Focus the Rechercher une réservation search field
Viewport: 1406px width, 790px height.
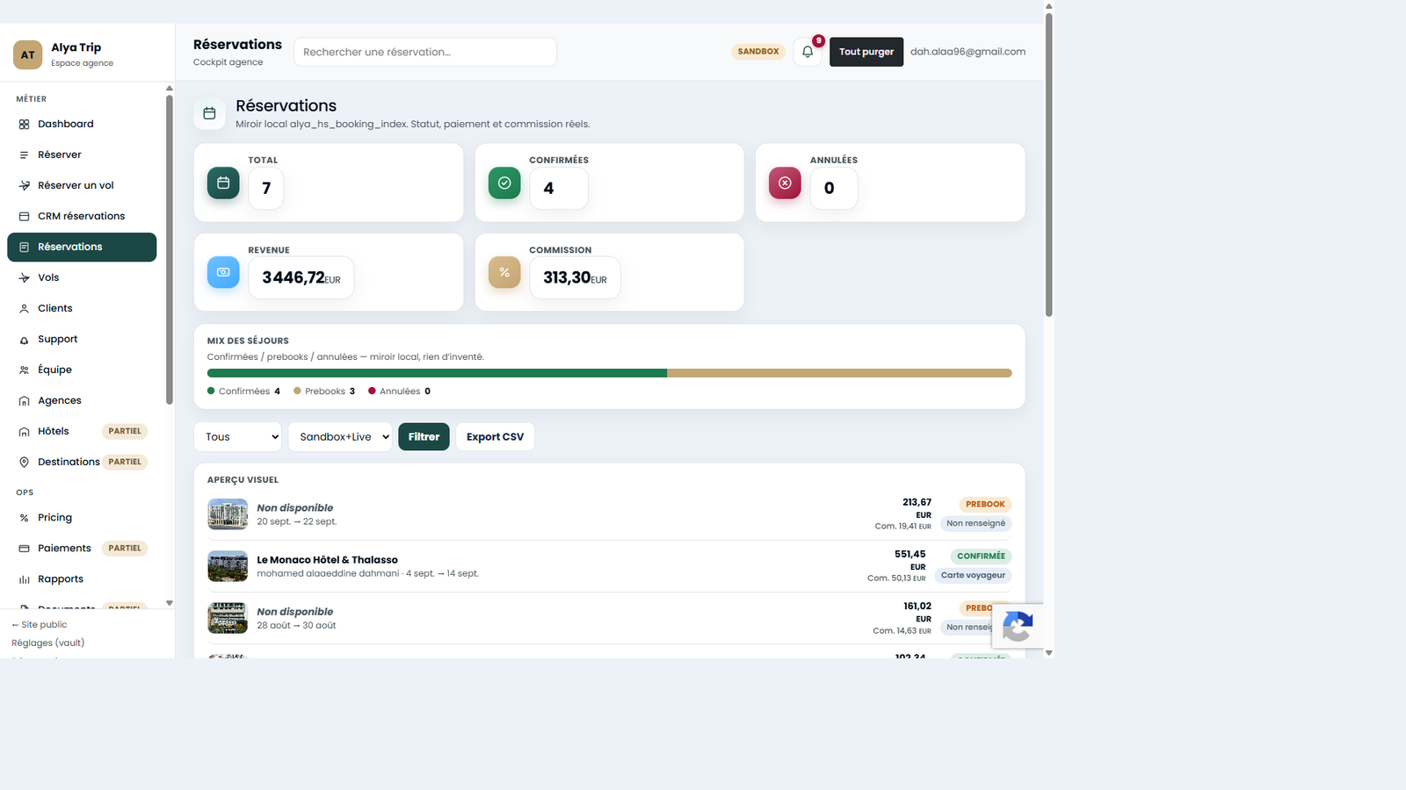(x=425, y=52)
